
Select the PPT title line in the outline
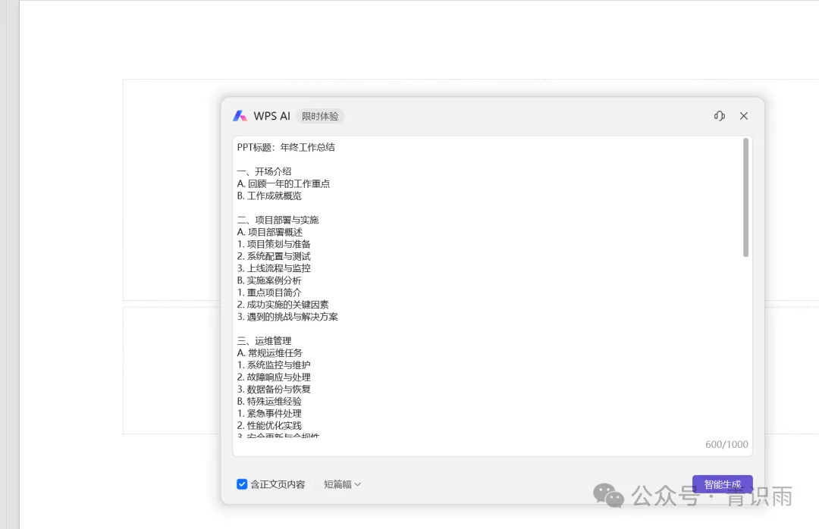(286, 146)
